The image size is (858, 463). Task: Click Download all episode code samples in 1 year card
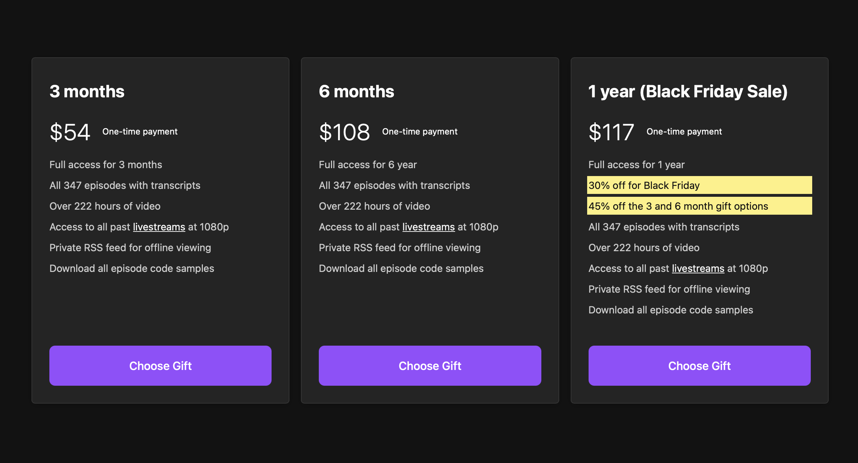click(x=671, y=310)
